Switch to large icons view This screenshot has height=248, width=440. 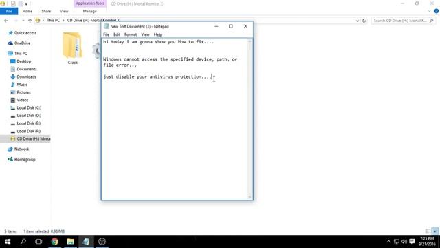(x=435, y=231)
